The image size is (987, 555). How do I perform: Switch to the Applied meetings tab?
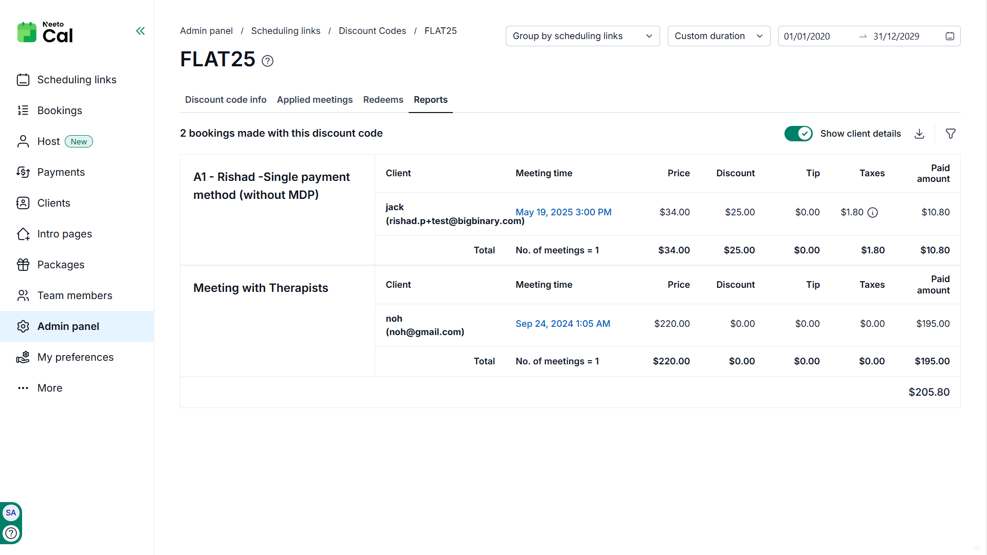point(315,100)
